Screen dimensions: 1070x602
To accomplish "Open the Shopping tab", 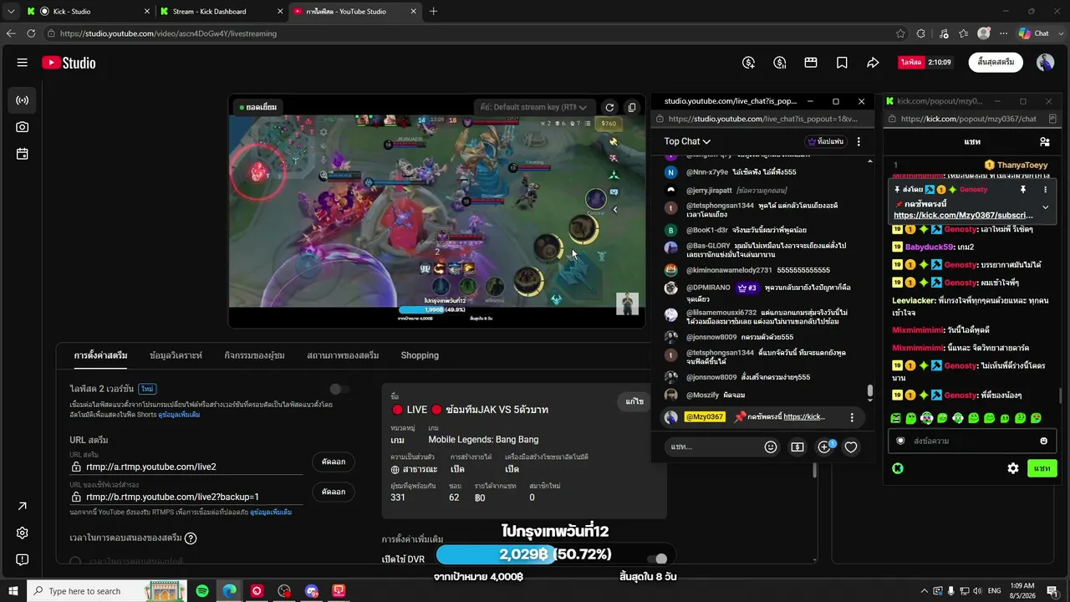I will pos(420,355).
